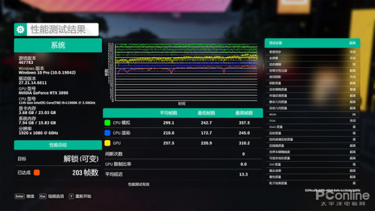Image resolution: width=375 pixels, height=211 pixels.
Task: Click the 动态模糊质量 setting row
Action: click(x=312, y=89)
